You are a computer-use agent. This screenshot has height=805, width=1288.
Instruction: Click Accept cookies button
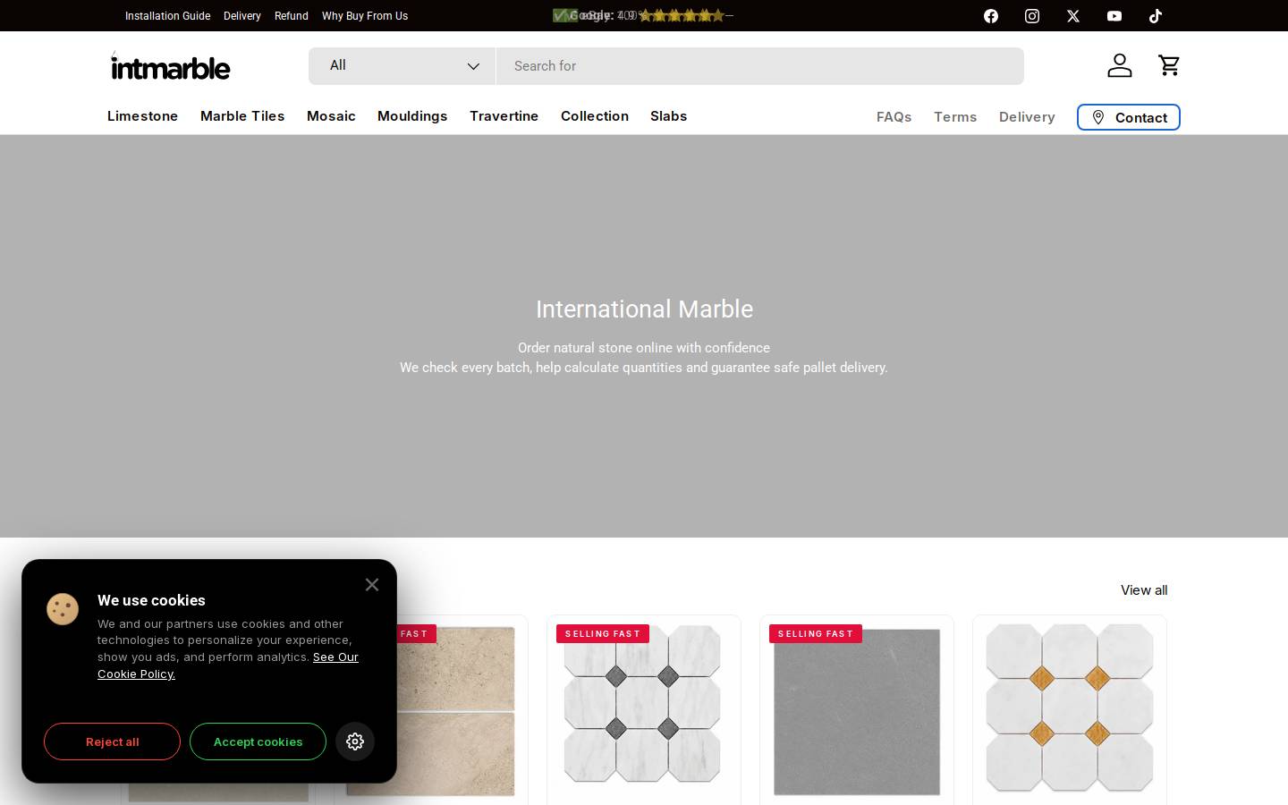coord(258,741)
